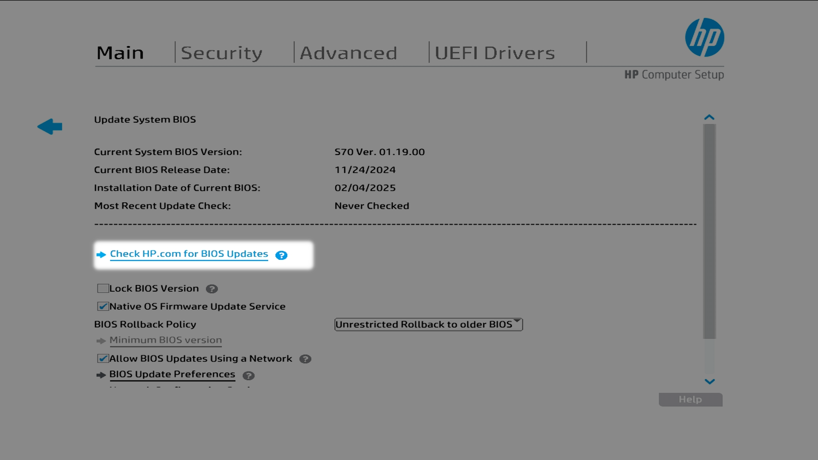Click the HP logo
Screen dimensions: 818x460
coord(704,37)
